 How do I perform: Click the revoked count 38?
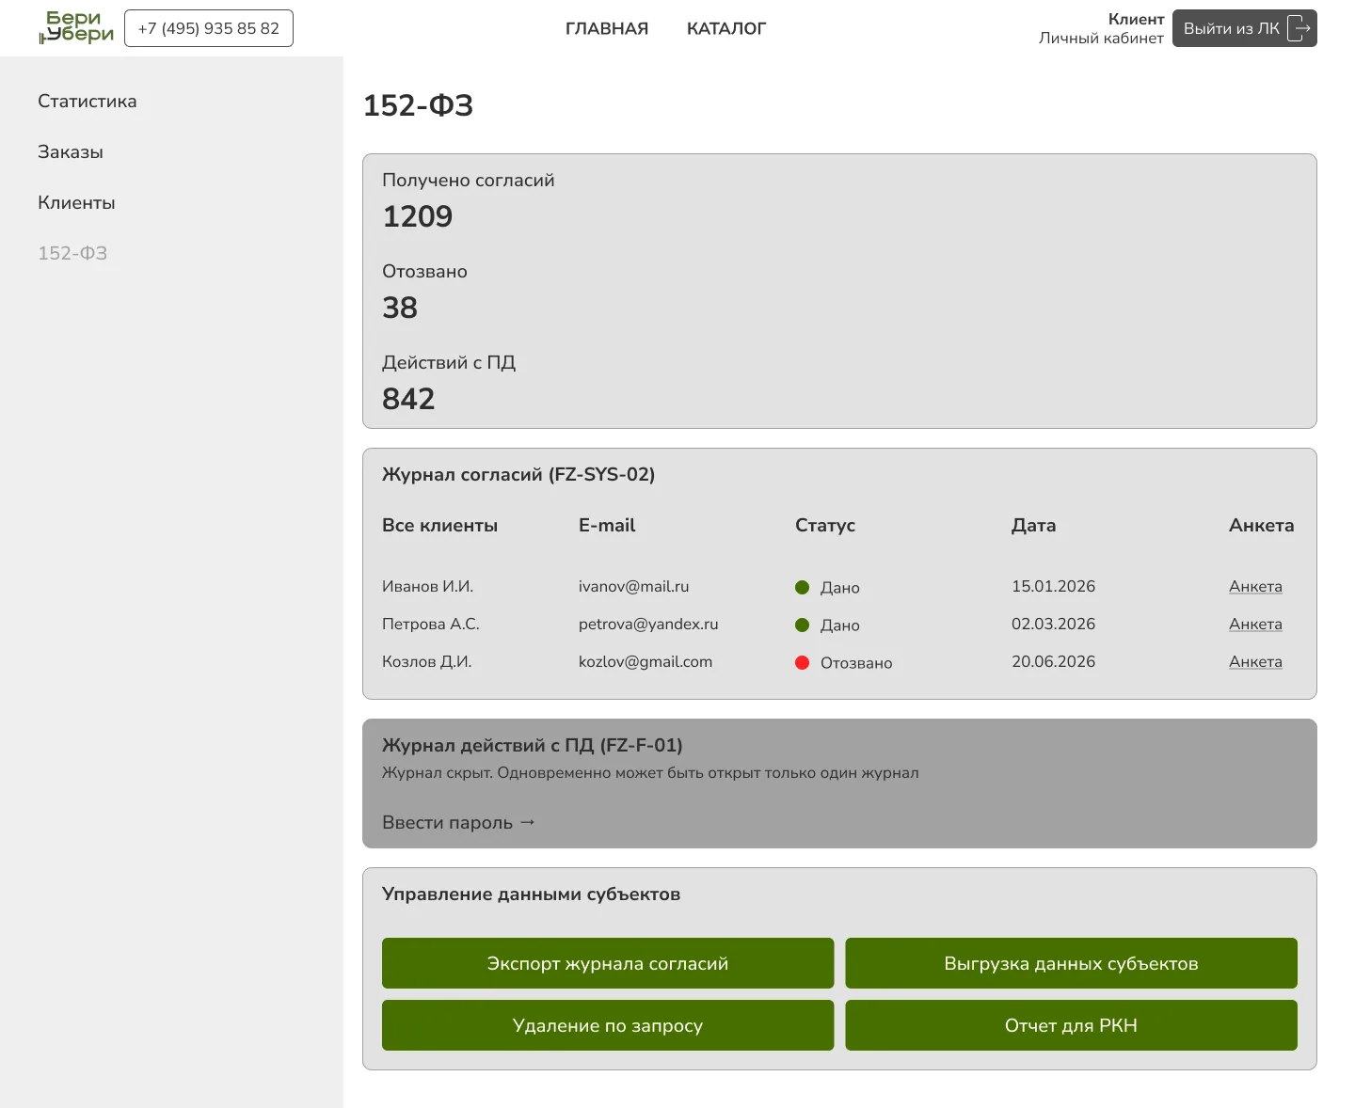[400, 308]
